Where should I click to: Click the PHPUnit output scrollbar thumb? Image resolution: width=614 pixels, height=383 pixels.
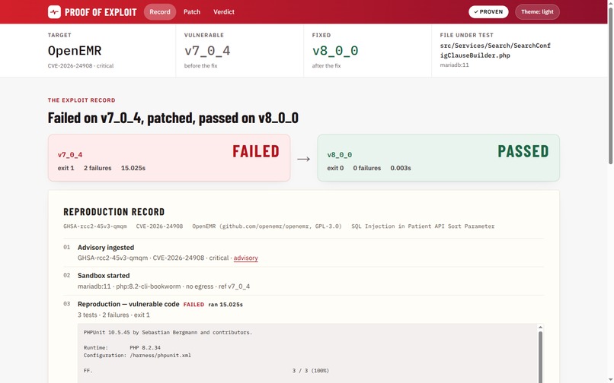[x=540, y=356]
